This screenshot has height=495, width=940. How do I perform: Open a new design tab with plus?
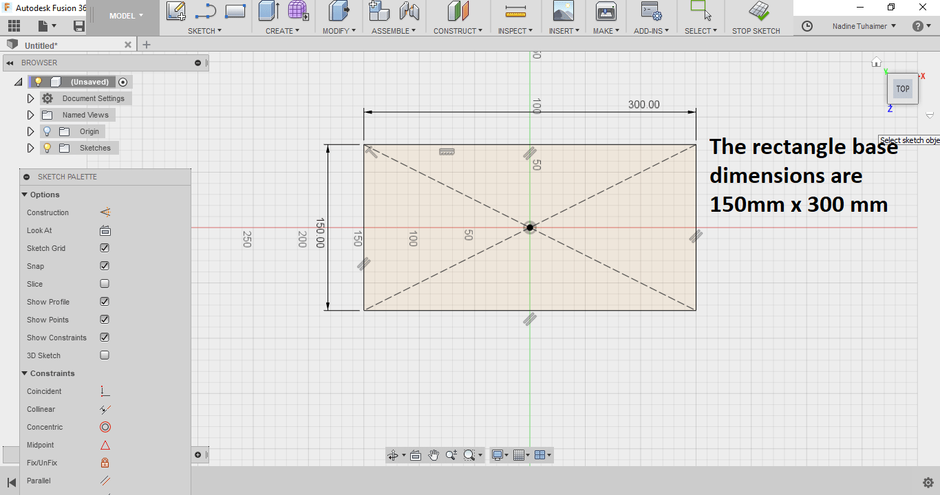(146, 45)
